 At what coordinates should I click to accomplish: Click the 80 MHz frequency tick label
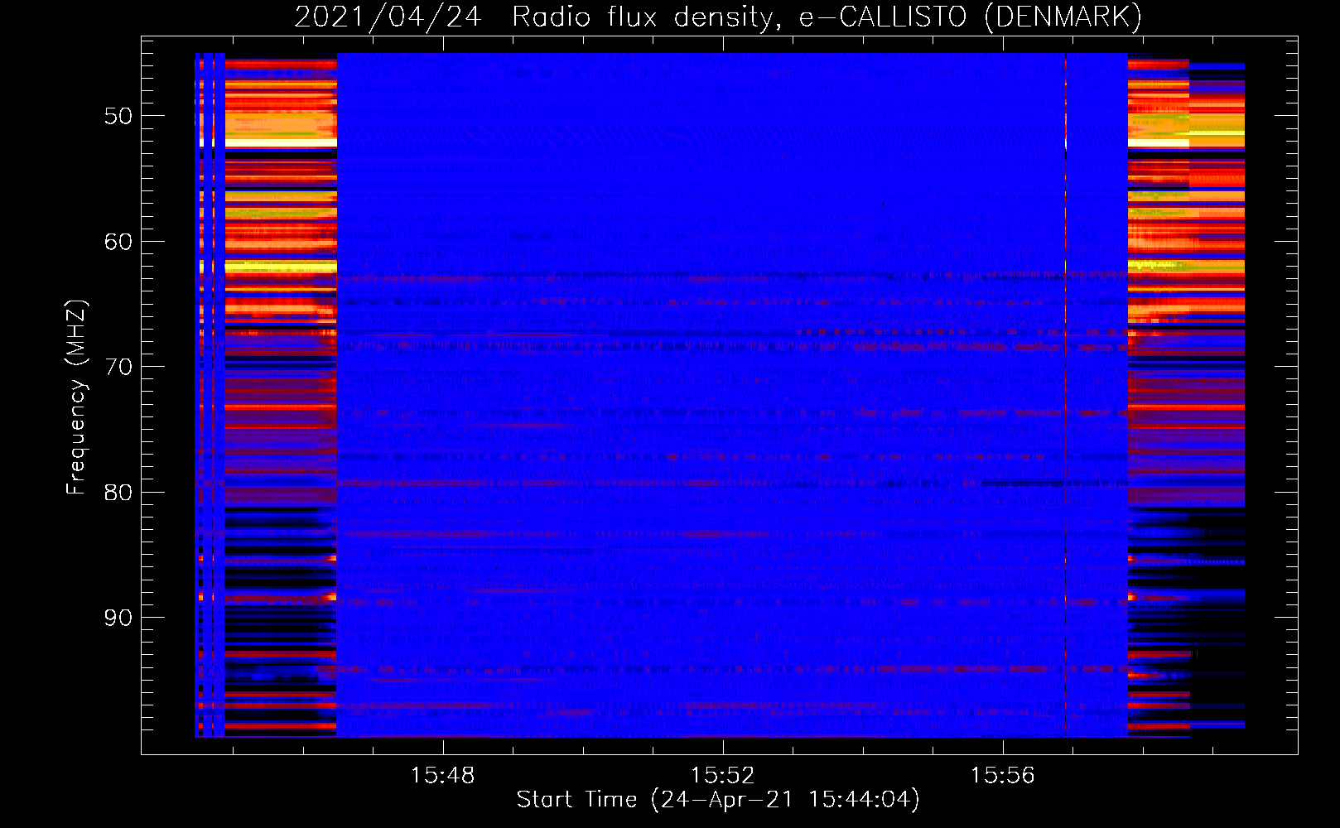tap(118, 493)
